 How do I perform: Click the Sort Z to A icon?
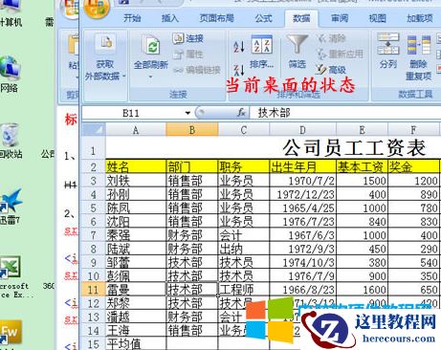coord(239,70)
